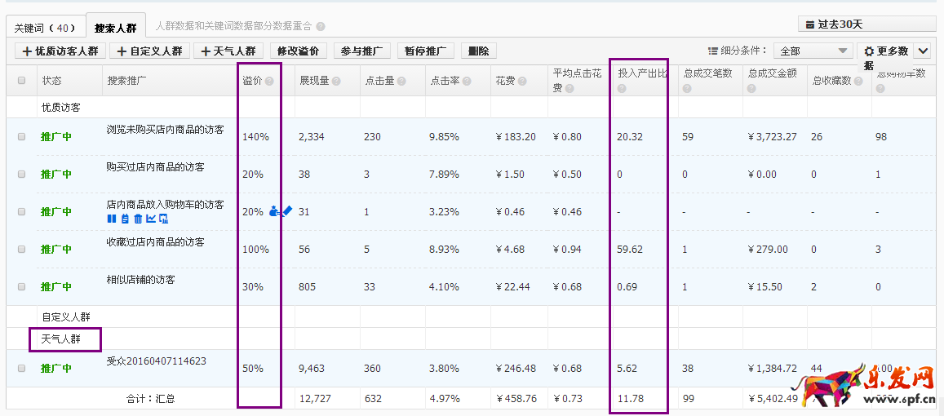This screenshot has width=944, height=416.
Task: Open the 细分条件 全部 dropdown
Action: tap(813, 51)
